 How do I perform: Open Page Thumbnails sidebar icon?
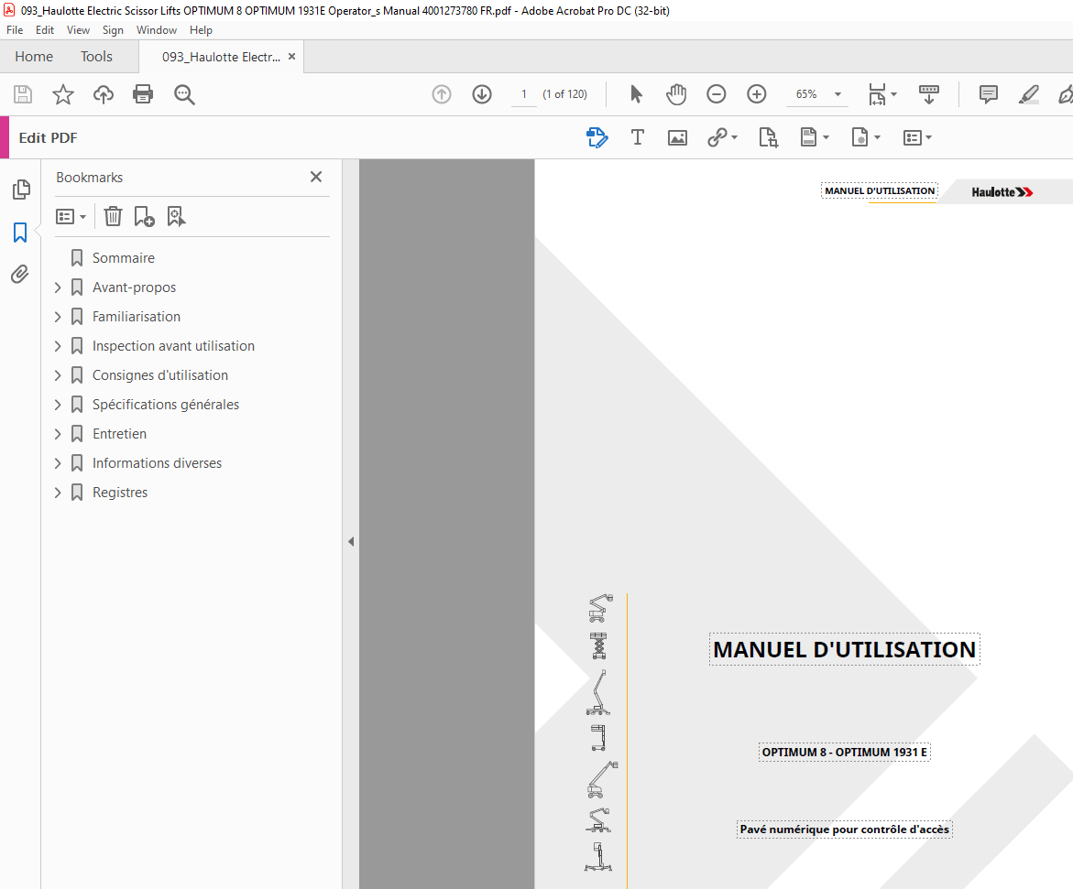click(20, 190)
